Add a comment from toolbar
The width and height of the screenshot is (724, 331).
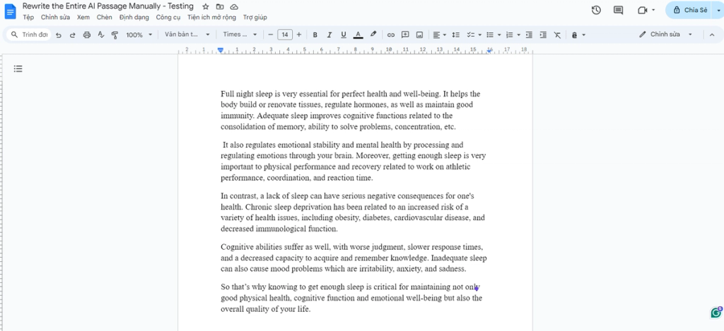405,35
